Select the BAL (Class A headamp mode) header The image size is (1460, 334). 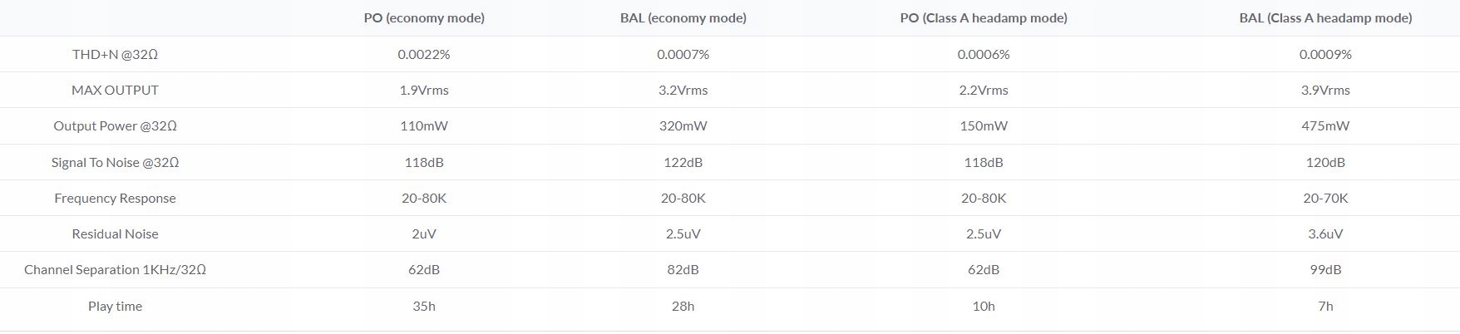(x=1325, y=17)
